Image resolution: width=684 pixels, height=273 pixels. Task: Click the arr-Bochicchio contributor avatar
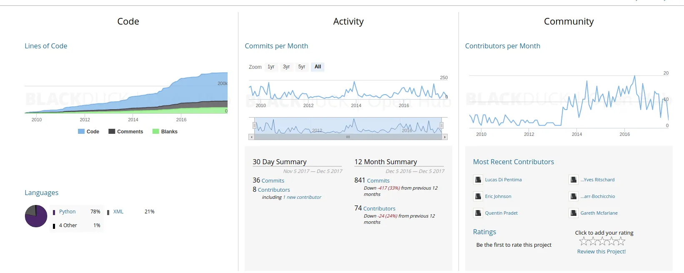click(574, 196)
